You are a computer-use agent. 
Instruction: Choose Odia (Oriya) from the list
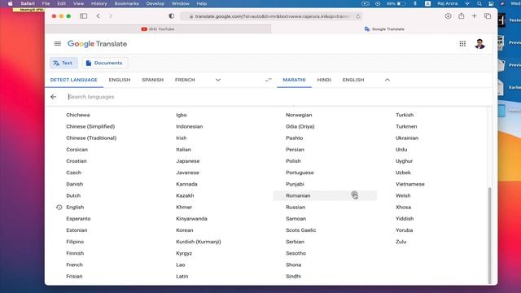(x=300, y=127)
